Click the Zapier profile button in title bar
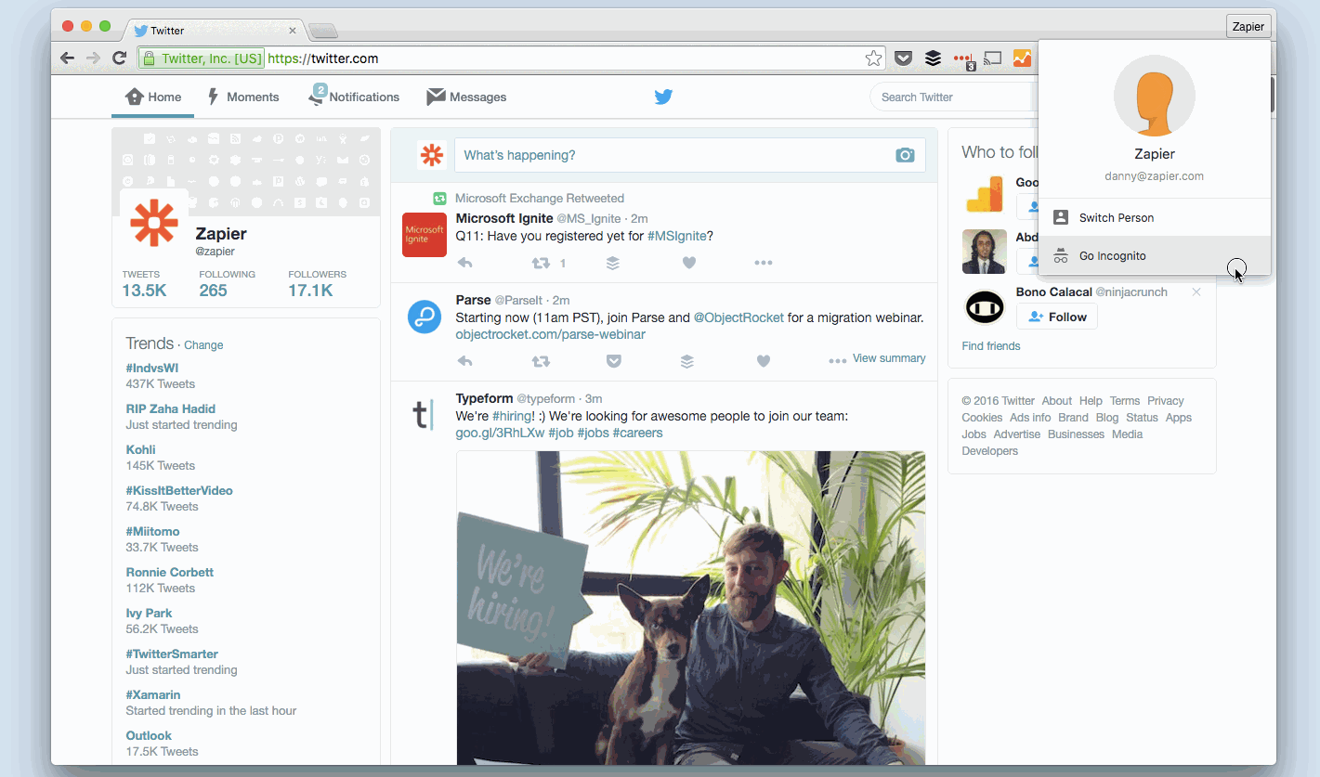 (x=1248, y=26)
